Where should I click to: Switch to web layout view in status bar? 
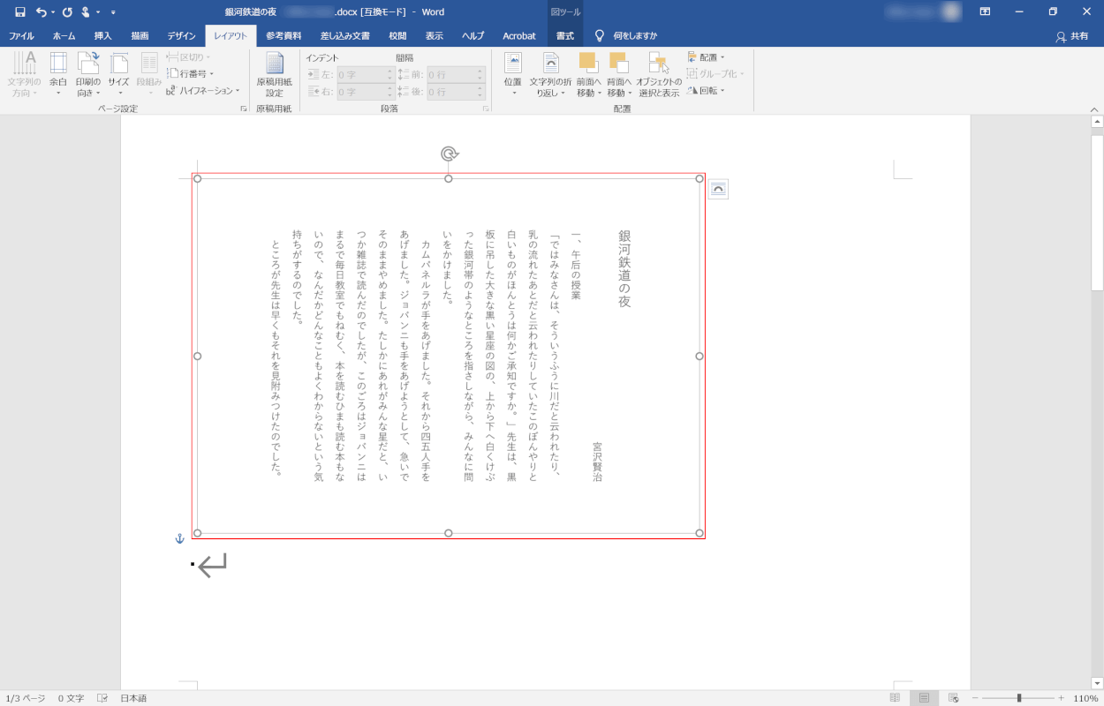(x=953, y=698)
